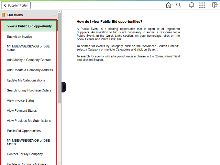Click the sidebar scrollbar thumb

[59, 58]
